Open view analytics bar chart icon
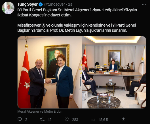 (x=93, y=119)
